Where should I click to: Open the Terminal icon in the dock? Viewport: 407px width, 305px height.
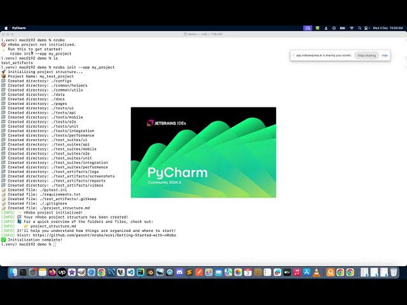point(23,273)
